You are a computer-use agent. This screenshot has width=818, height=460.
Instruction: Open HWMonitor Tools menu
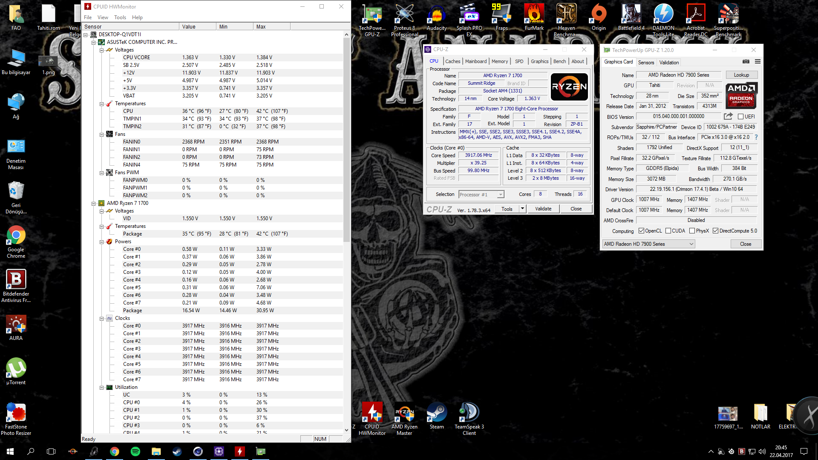(120, 17)
